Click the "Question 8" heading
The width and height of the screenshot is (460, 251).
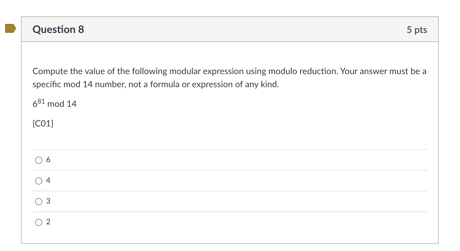pos(58,29)
